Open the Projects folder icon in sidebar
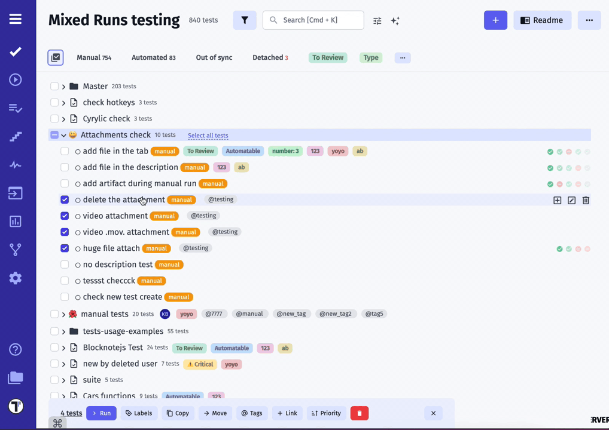 click(x=16, y=377)
